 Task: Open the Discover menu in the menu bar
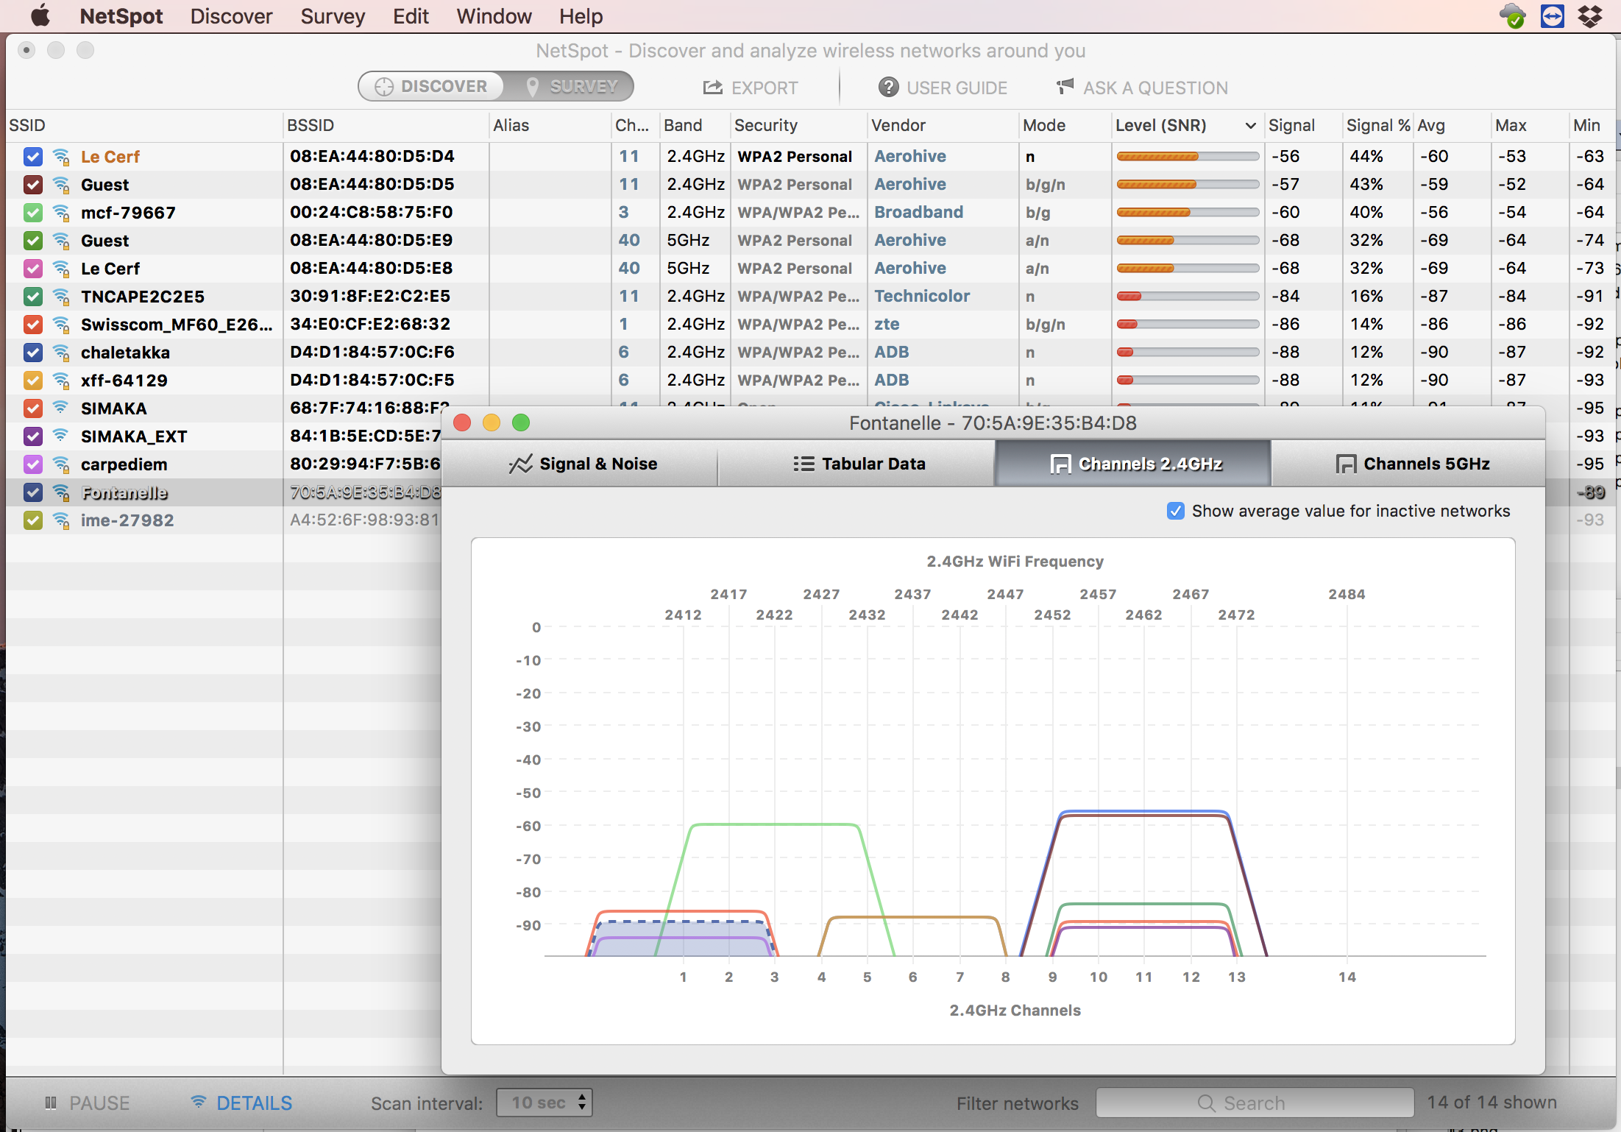pyautogui.click(x=231, y=16)
